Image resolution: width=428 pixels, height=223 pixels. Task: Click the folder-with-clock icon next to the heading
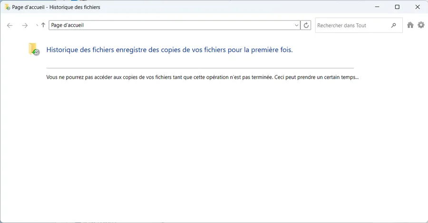point(34,49)
